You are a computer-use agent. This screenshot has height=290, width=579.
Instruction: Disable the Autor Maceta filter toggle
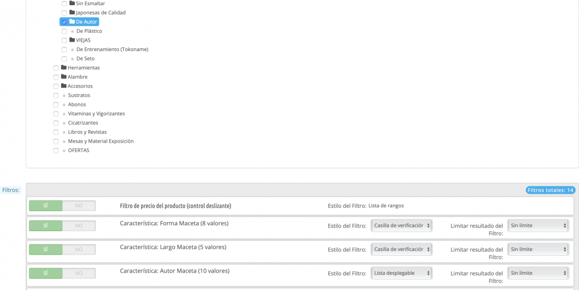pyautogui.click(x=79, y=273)
